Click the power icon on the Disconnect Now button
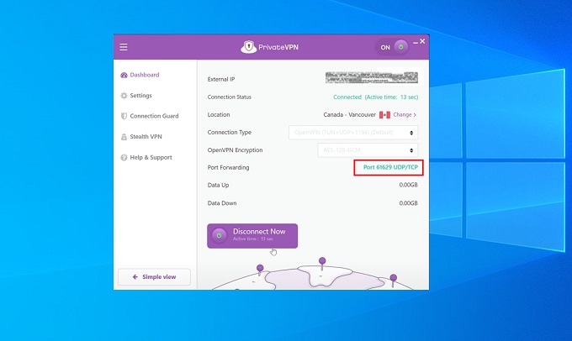Viewport: 572px width, 341px height. click(219, 236)
